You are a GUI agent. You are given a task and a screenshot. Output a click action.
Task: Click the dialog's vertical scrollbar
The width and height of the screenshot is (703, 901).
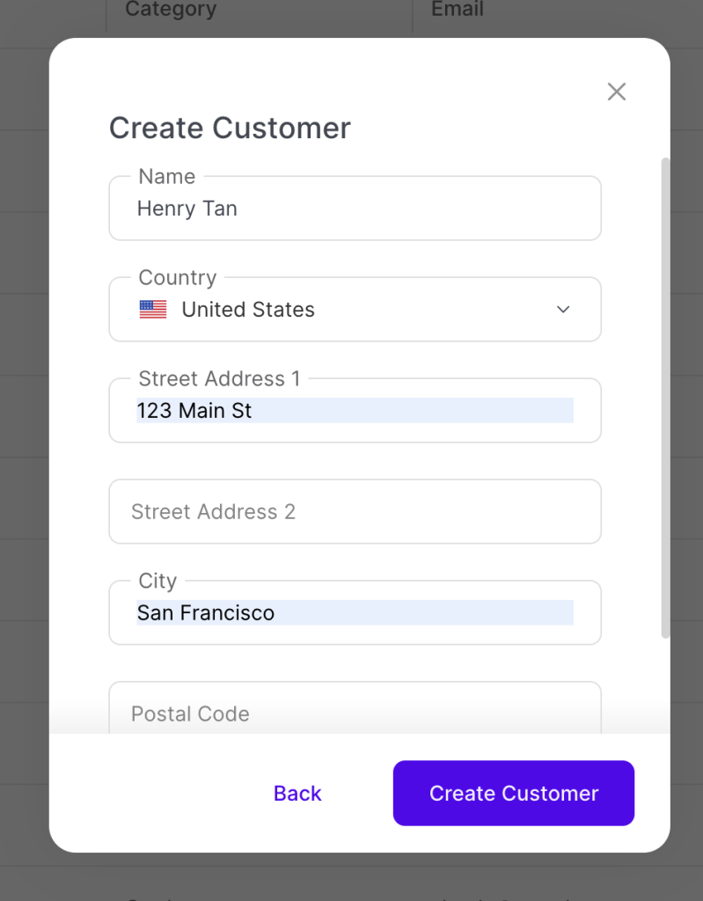coord(665,396)
